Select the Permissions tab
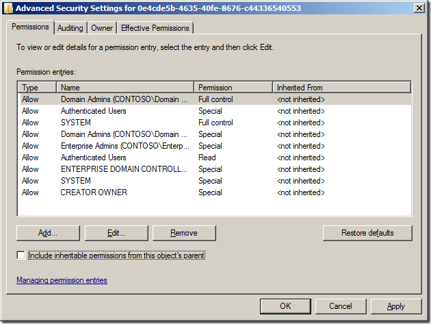This screenshot has width=431, height=324. (x=31, y=27)
